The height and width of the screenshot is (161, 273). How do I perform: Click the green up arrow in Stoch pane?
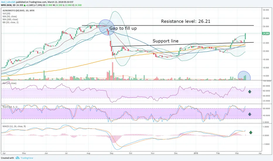[250, 114]
